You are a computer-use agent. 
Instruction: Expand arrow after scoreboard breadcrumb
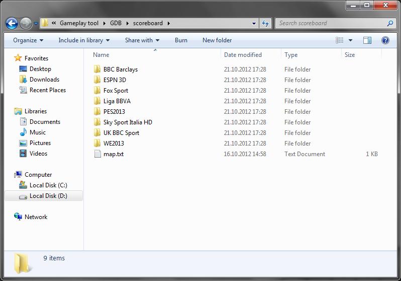169,23
